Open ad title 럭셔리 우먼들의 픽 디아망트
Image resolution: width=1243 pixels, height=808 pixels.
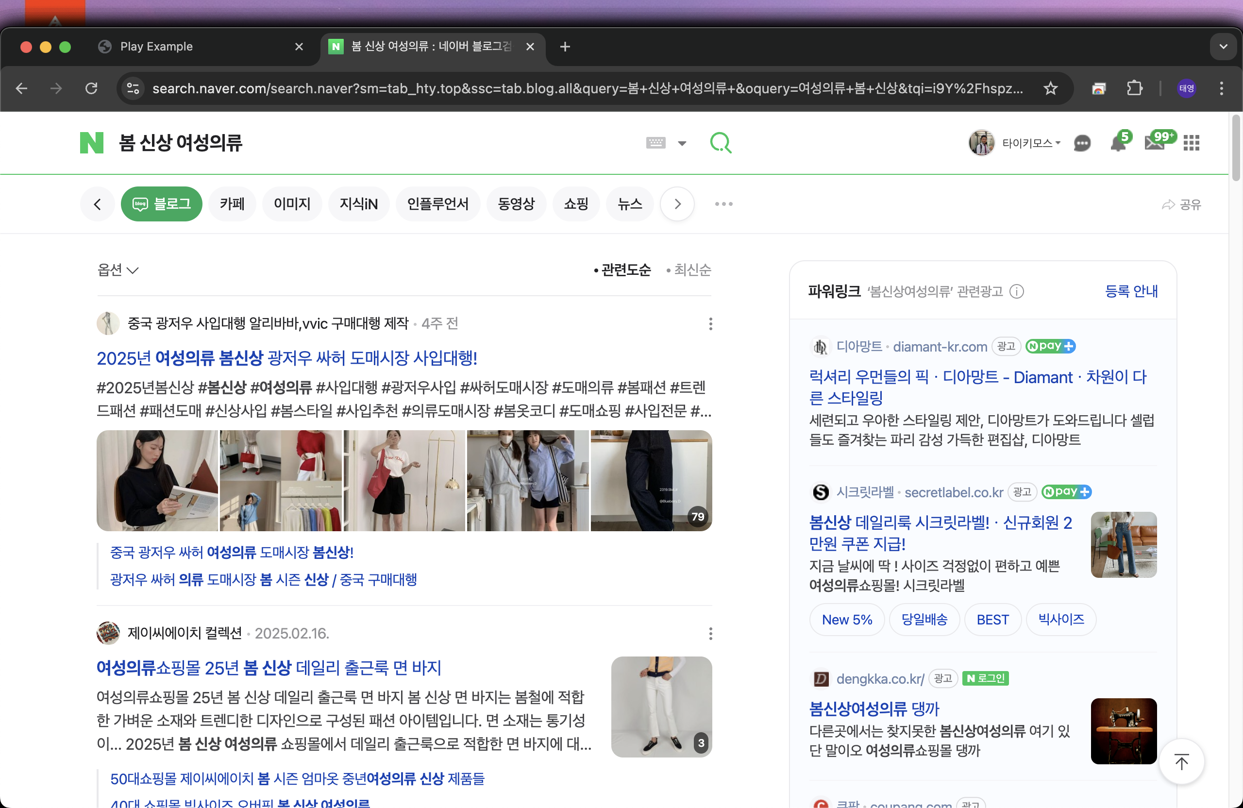(978, 387)
